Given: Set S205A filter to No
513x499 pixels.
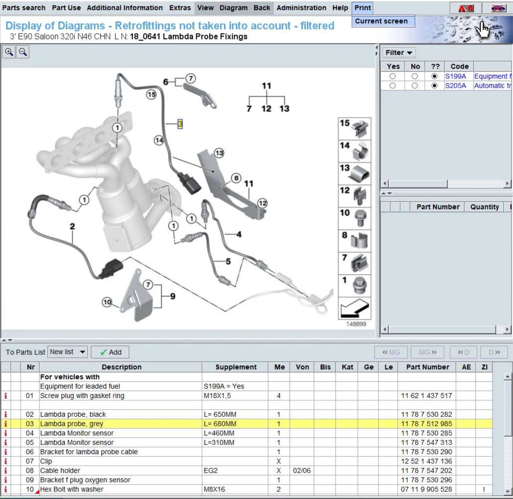Looking at the screenshot, I should point(415,86).
